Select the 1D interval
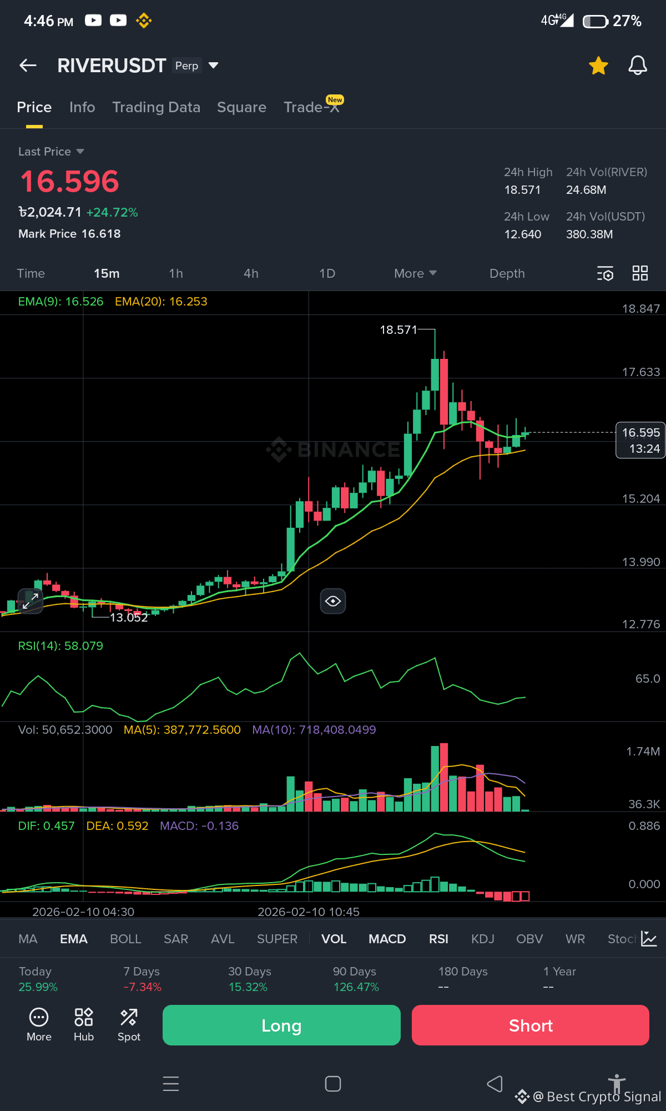Screen dimensions: 666x1111 (327, 273)
